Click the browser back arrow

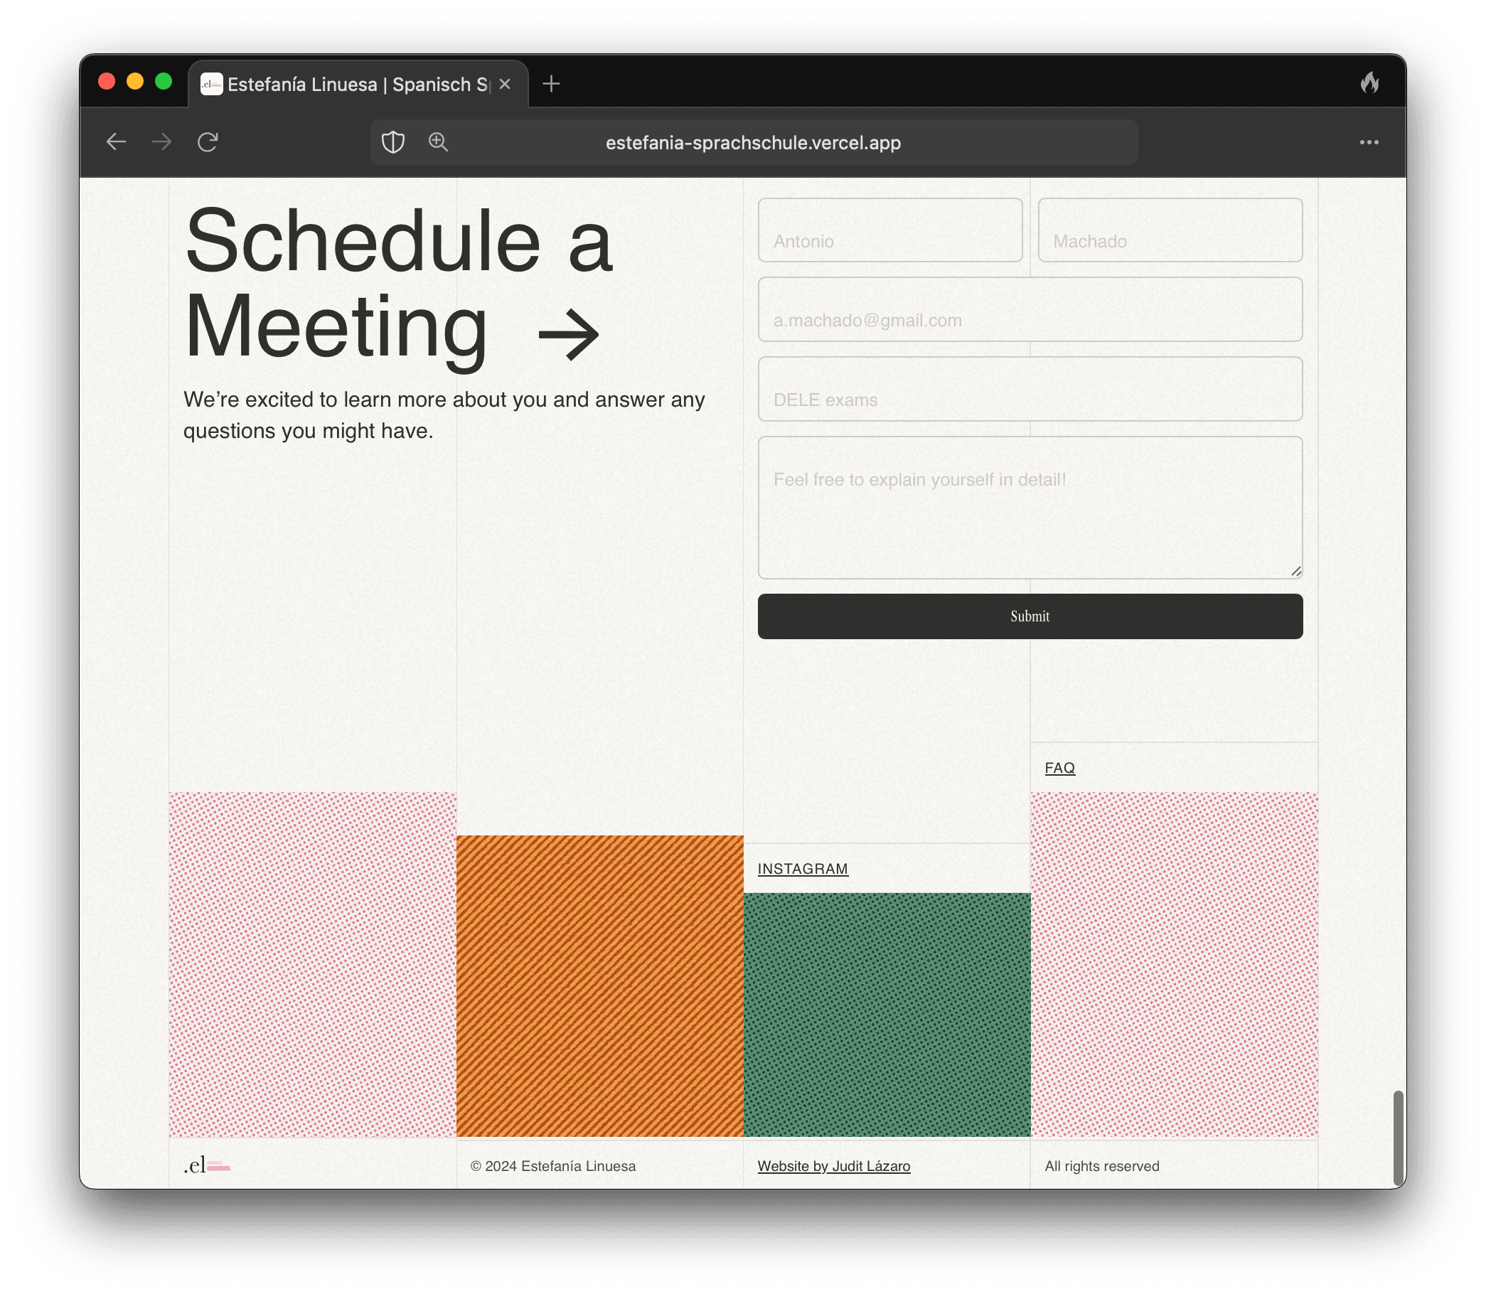coord(117,142)
